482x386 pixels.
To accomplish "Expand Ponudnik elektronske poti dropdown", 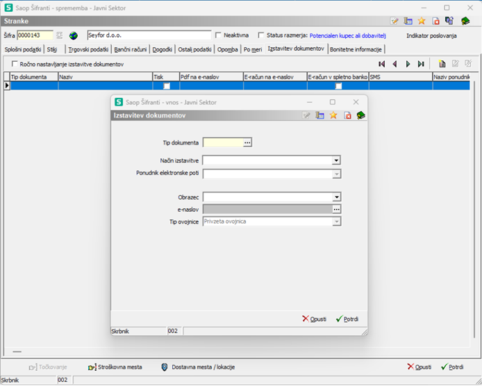I will click(337, 174).
